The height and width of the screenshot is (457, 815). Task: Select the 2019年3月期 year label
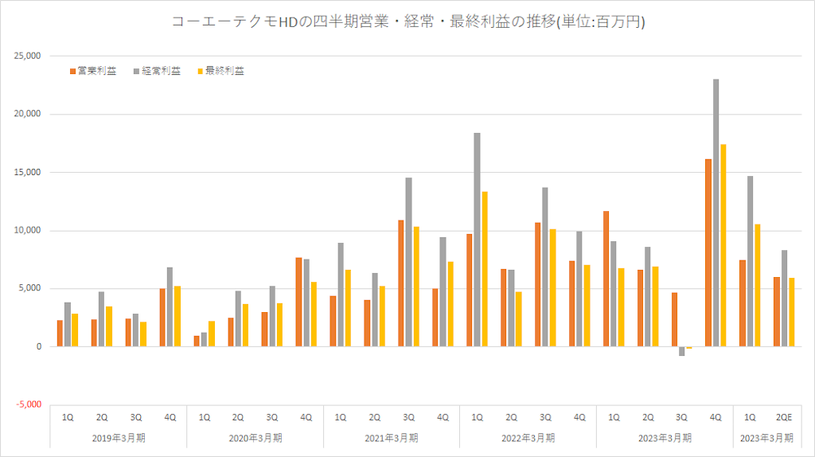119,438
